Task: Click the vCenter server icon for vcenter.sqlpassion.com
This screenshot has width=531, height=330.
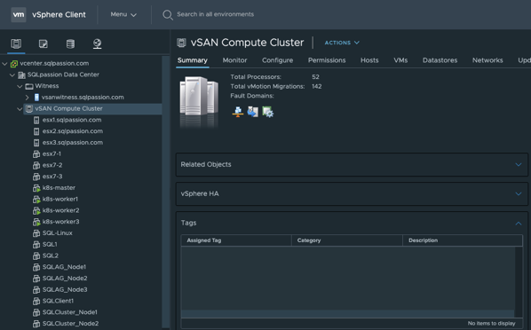Action: pos(14,64)
